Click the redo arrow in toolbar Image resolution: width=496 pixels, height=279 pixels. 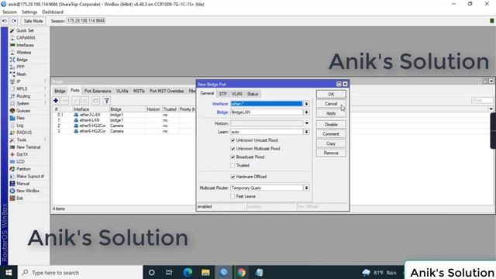point(14,21)
